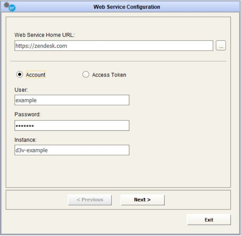Click the Web Service Configuration title bar
This screenshot has height=236, width=241.
(x=126, y=6)
